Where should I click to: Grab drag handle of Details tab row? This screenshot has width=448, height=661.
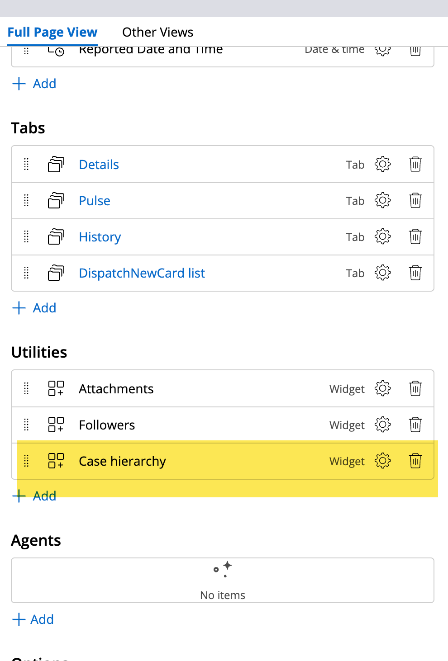click(26, 164)
